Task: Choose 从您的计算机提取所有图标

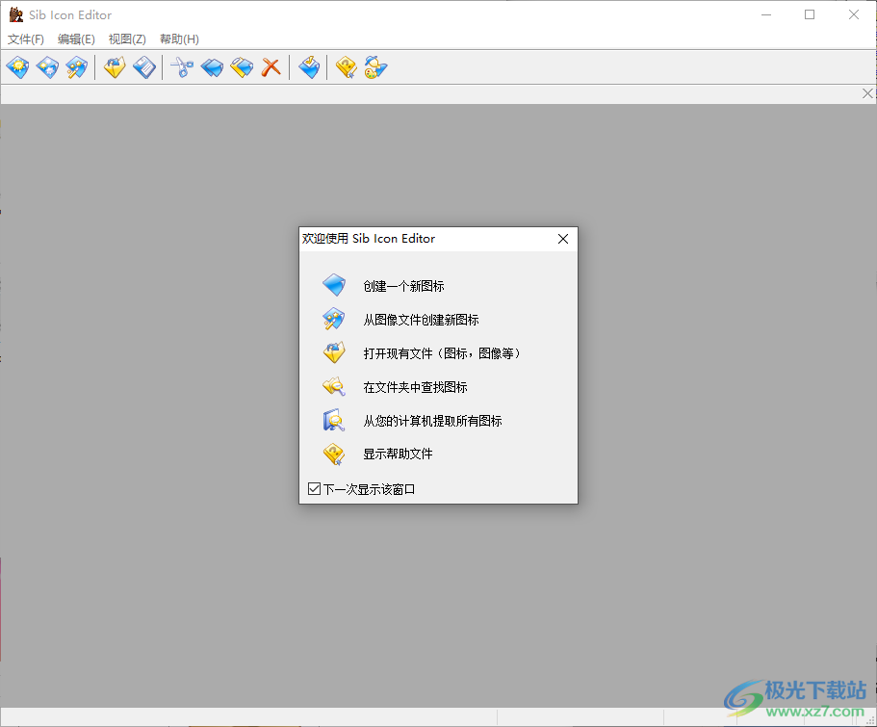Action: click(432, 420)
